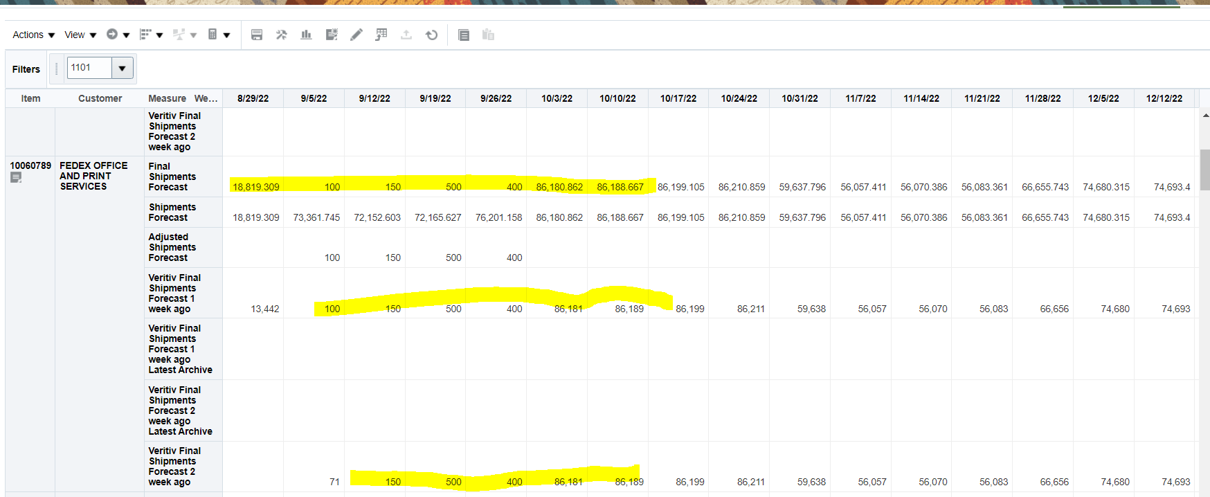
Task: Open the View menu
Action: tap(80, 35)
